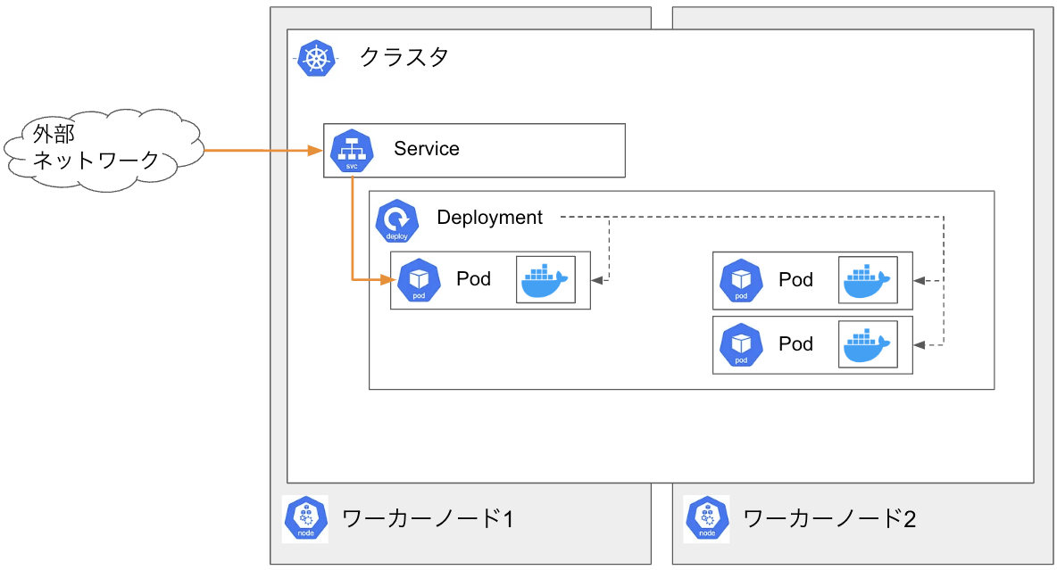Select the クラスタ label text

click(x=404, y=56)
